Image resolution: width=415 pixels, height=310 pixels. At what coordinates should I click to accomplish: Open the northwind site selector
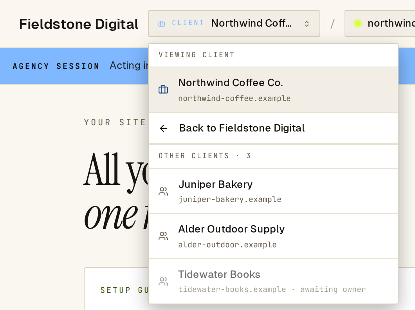point(380,23)
